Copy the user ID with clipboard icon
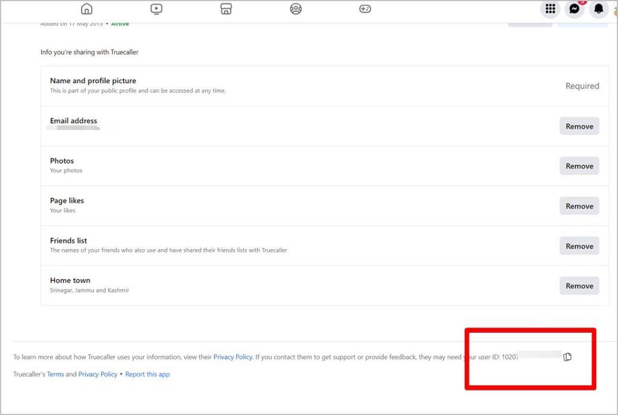 567,356
